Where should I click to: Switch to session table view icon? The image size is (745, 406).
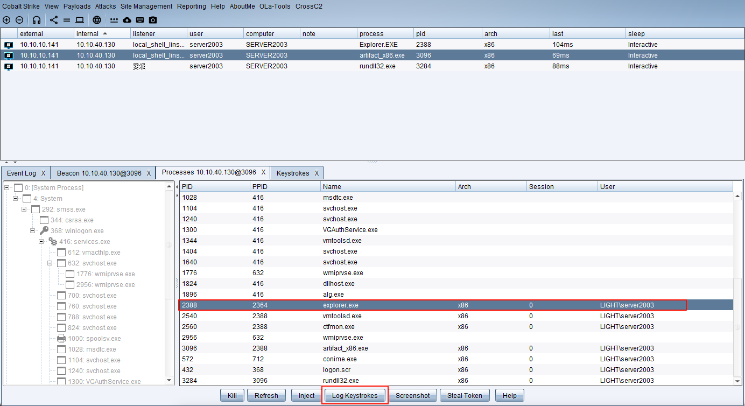coord(67,20)
